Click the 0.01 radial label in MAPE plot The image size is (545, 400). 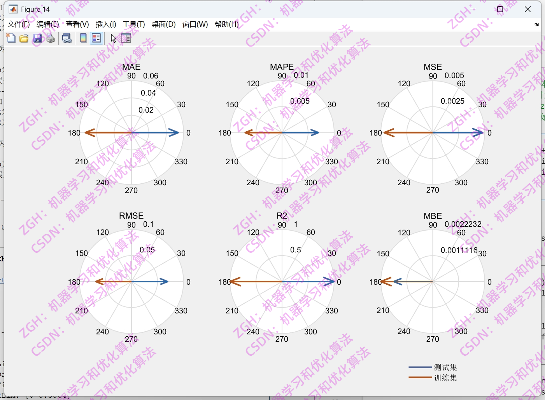(x=301, y=75)
